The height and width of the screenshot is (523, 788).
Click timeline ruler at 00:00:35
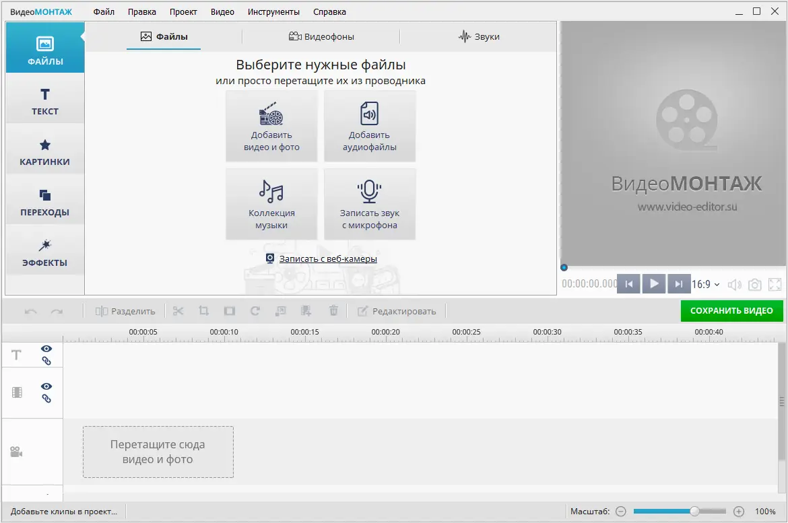point(628,332)
